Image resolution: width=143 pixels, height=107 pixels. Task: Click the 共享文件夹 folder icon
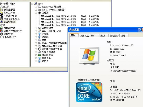pyautogui.click(x=1, y=13)
